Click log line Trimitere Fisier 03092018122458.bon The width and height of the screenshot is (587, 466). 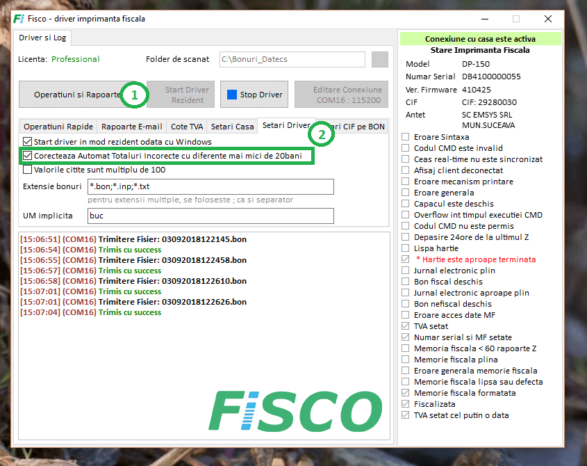click(133, 260)
